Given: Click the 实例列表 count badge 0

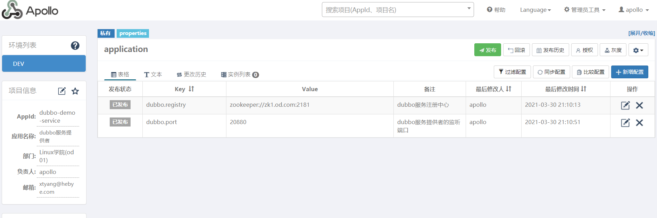Looking at the screenshot, I should tap(256, 75).
